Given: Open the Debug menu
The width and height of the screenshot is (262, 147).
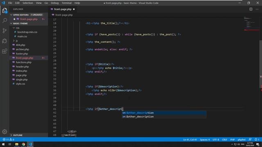Looking at the screenshot, I should [54, 3].
